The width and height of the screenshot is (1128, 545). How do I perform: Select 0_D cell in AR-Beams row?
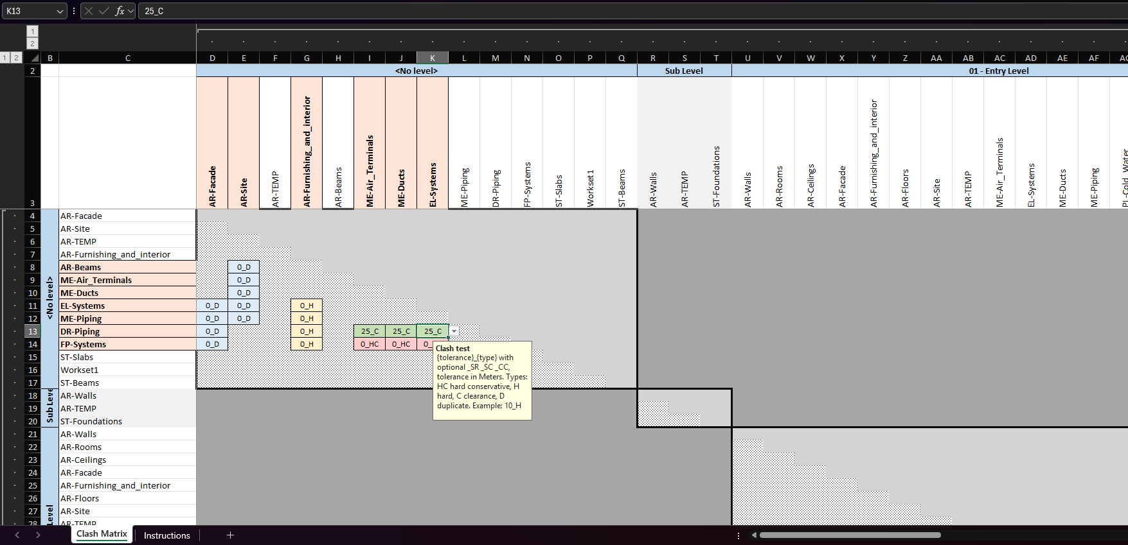[x=244, y=267]
